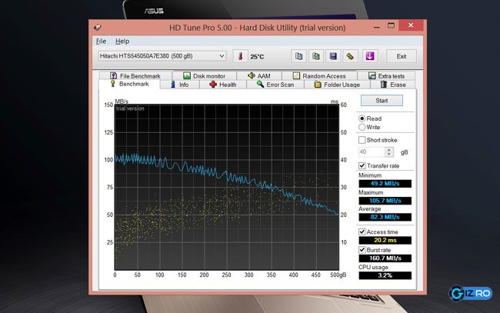
Task: Switch to the File Benchmark tab
Action: click(135, 75)
